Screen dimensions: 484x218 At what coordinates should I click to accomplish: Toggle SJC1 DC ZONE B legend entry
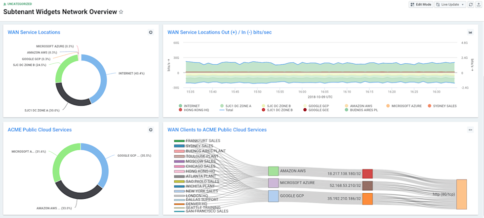277,110
